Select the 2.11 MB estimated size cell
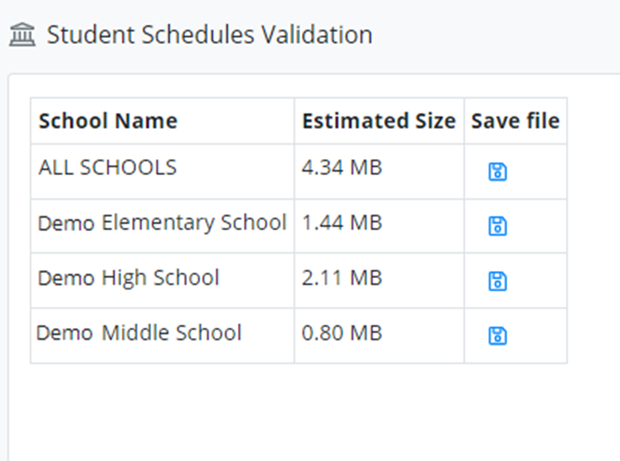This screenshot has width=620, height=461. [341, 278]
